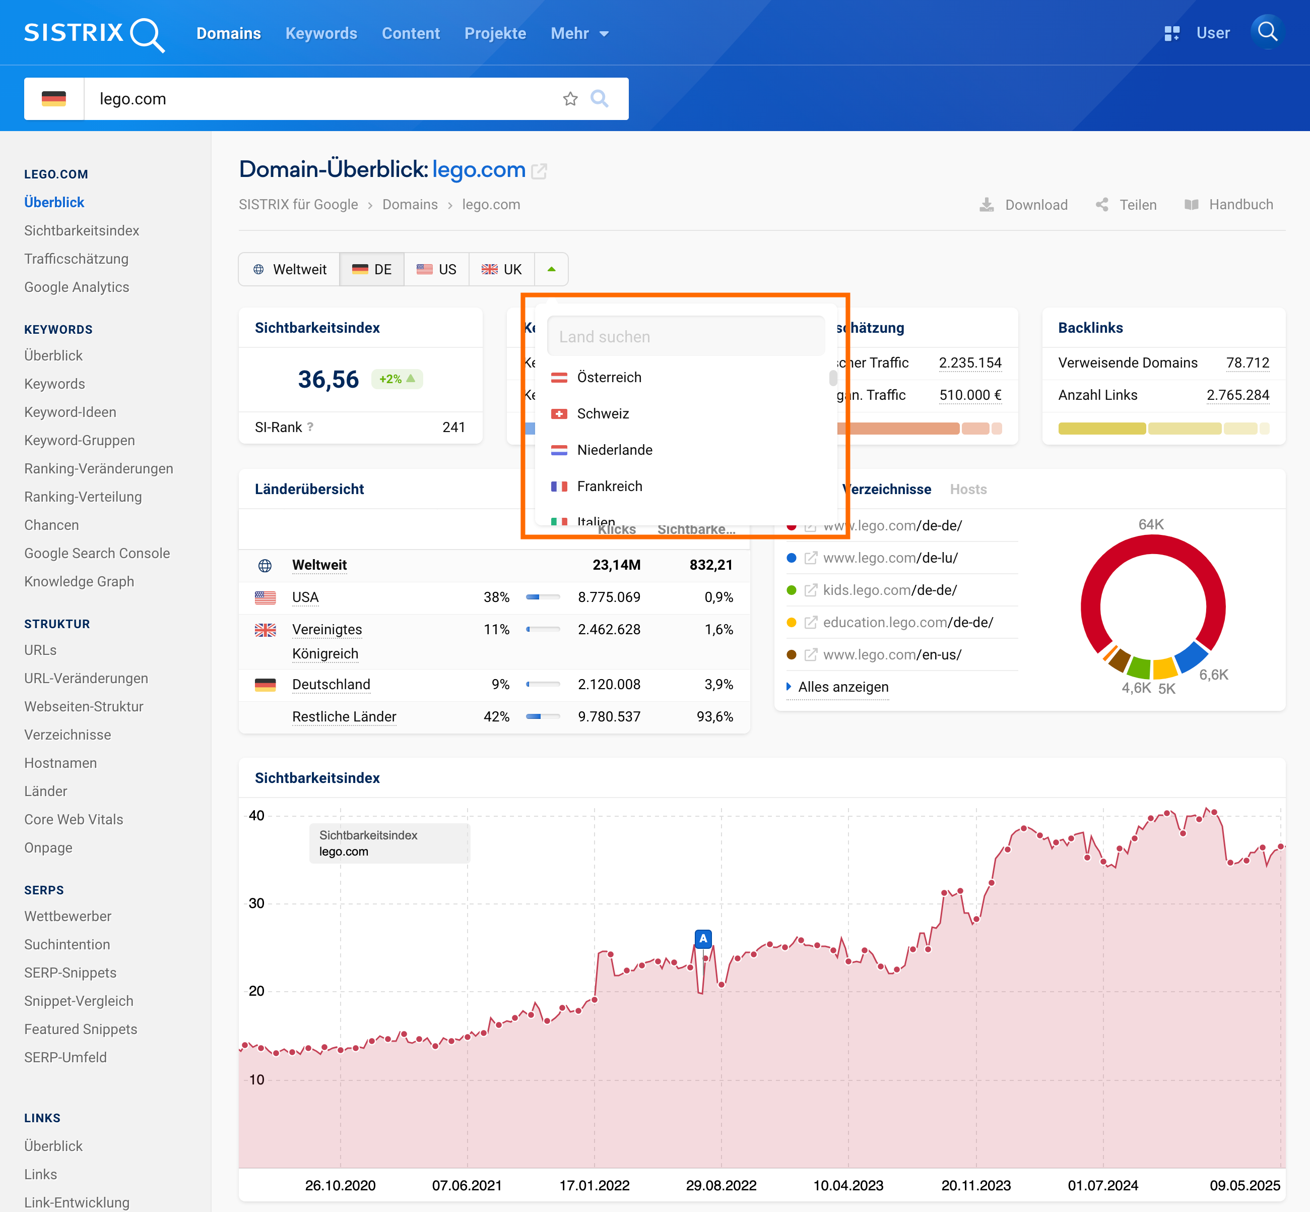Viewport: 1310px width, 1212px height.
Task: Select the Weltweit country filter
Action: tap(289, 270)
